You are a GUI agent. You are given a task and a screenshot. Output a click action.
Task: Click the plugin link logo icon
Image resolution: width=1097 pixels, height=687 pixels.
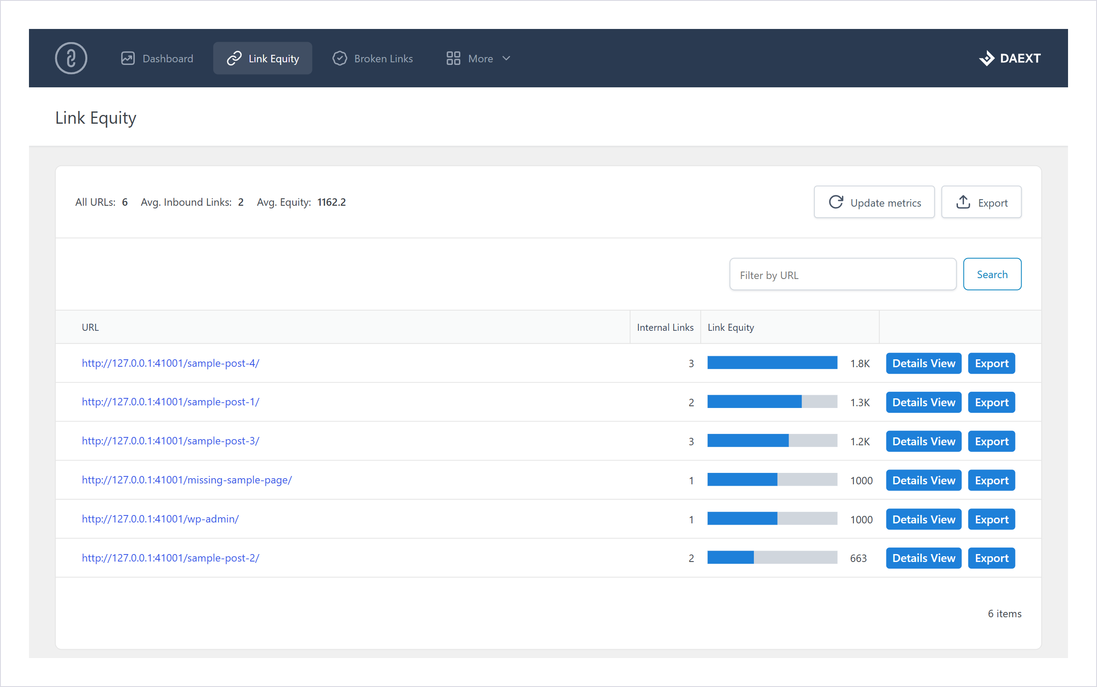click(71, 58)
